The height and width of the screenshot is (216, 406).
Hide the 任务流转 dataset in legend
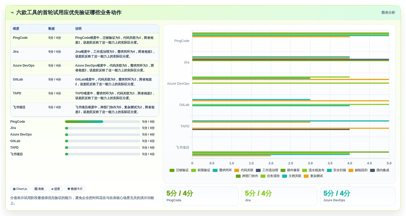tap(270, 176)
